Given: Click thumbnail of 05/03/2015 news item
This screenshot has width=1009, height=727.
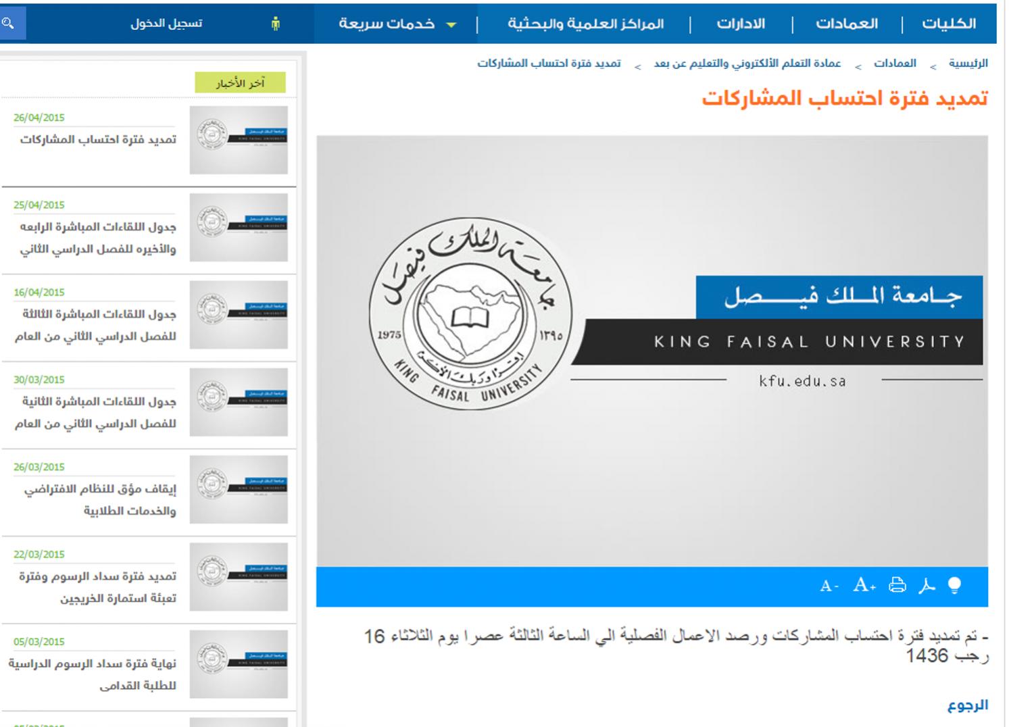Looking at the screenshot, I should click(x=239, y=664).
